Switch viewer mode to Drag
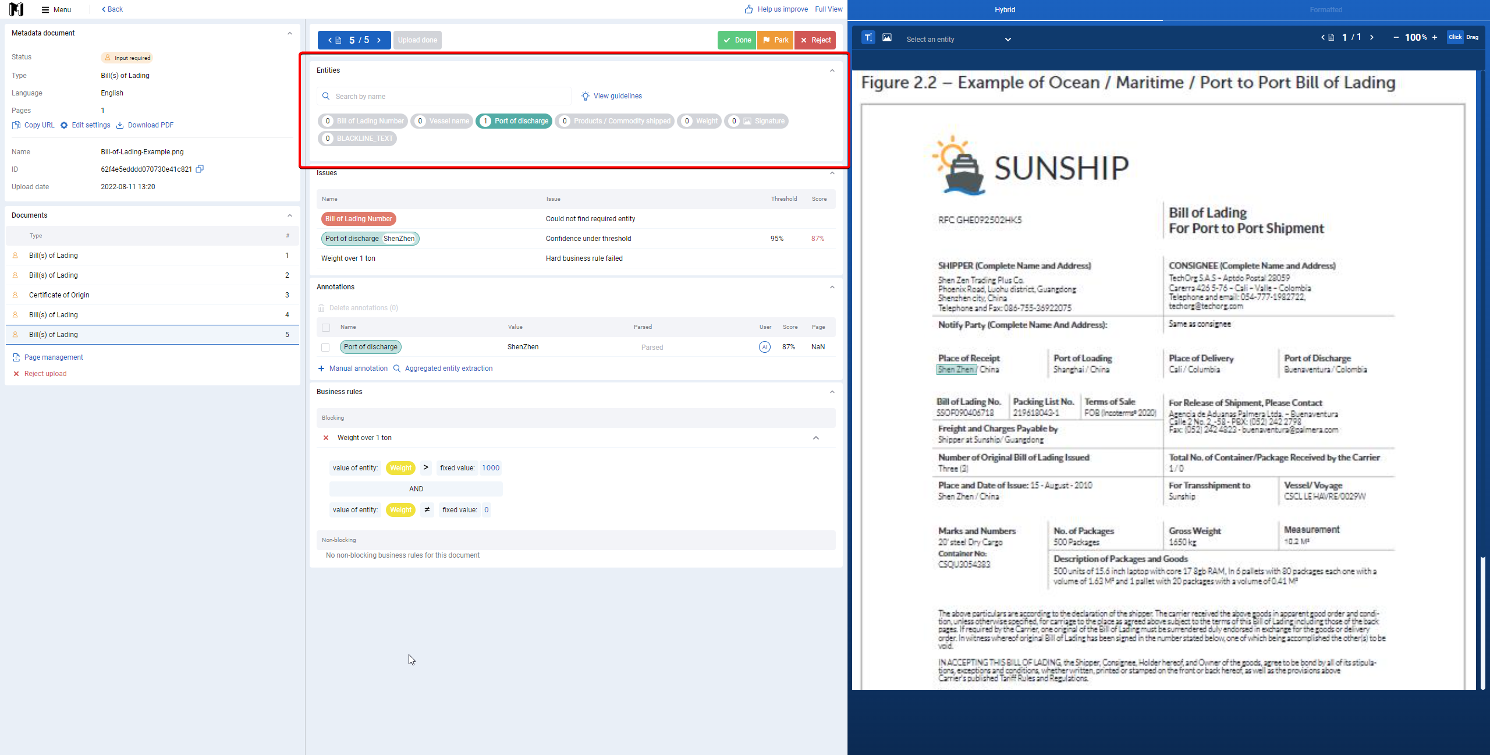Screen dimensions: 1490x755 click(1473, 37)
